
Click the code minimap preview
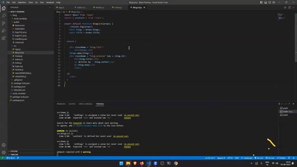282,17
